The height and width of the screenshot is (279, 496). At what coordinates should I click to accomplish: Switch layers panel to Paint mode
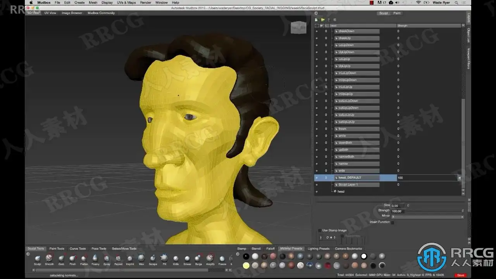coord(397,13)
